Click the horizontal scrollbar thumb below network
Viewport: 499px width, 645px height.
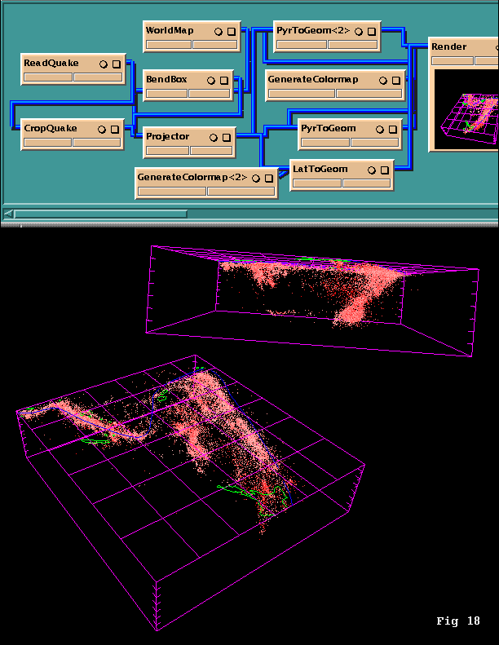click(x=99, y=214)
